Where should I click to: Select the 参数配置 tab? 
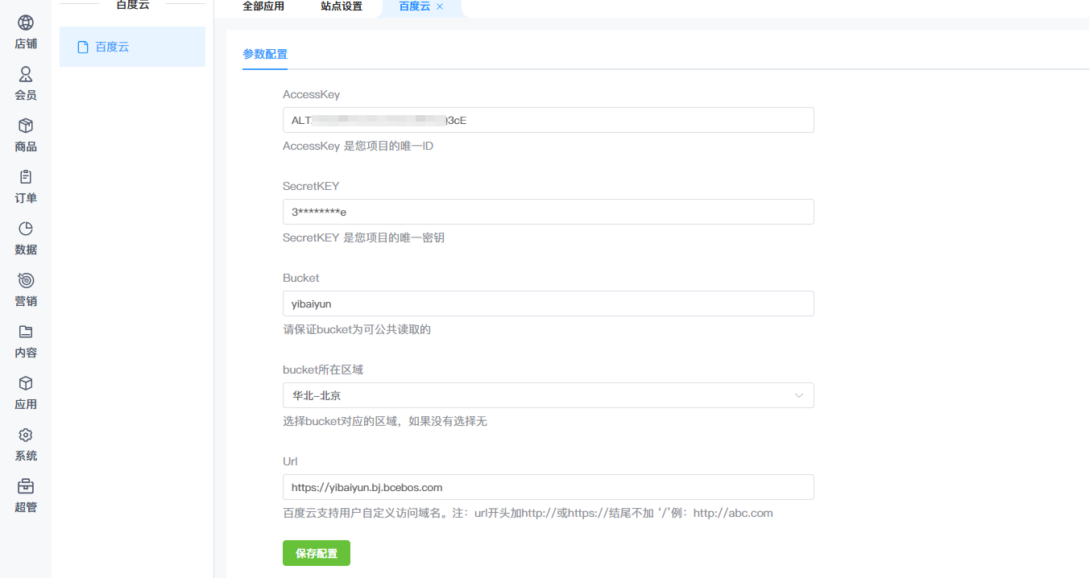(265, 55)
